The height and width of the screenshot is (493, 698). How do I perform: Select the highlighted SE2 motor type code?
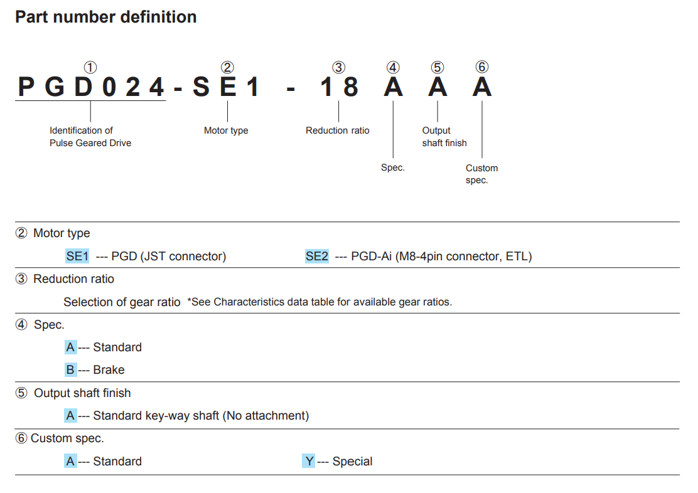click(x=317, y=257)
